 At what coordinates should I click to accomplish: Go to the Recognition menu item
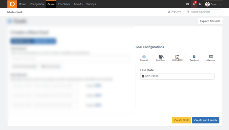pos(37,4)
